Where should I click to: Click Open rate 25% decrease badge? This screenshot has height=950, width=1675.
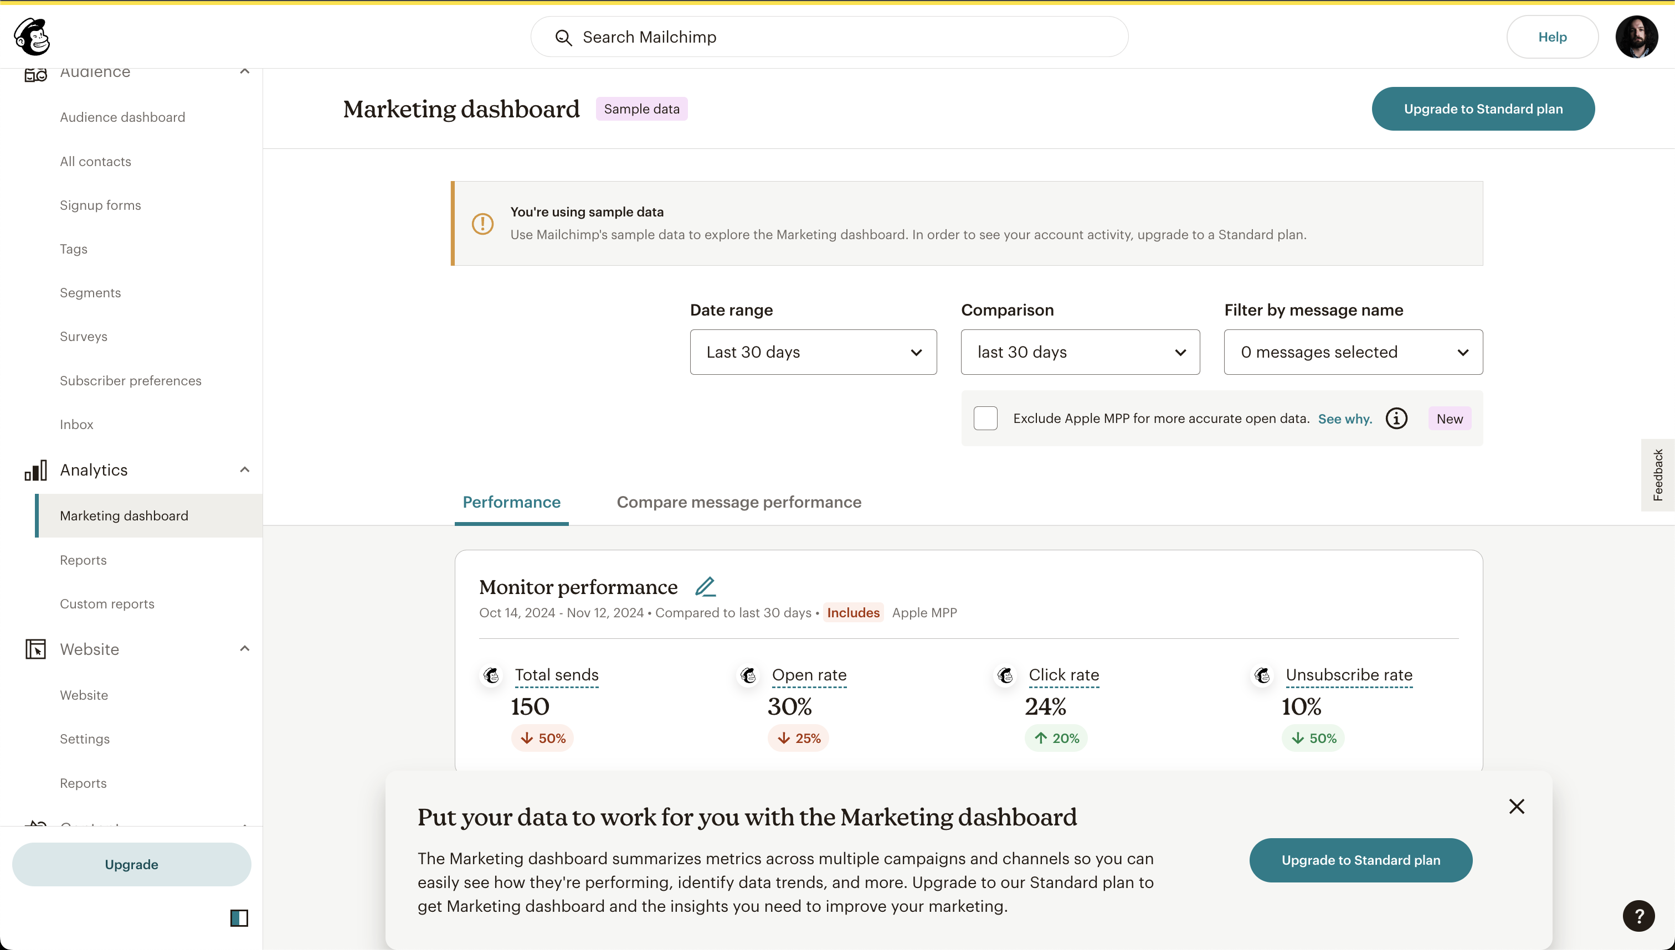[x=798, y=739]
